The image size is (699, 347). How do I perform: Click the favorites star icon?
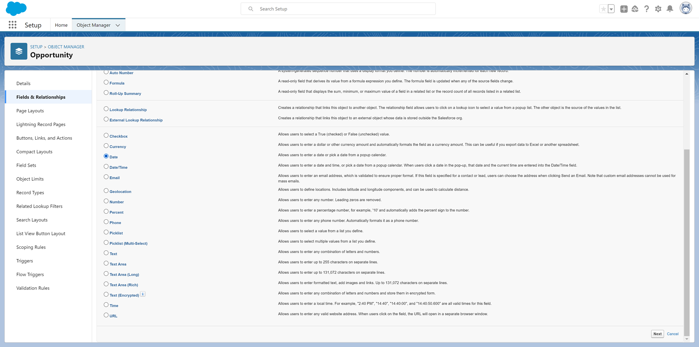[x=603, y=9]
